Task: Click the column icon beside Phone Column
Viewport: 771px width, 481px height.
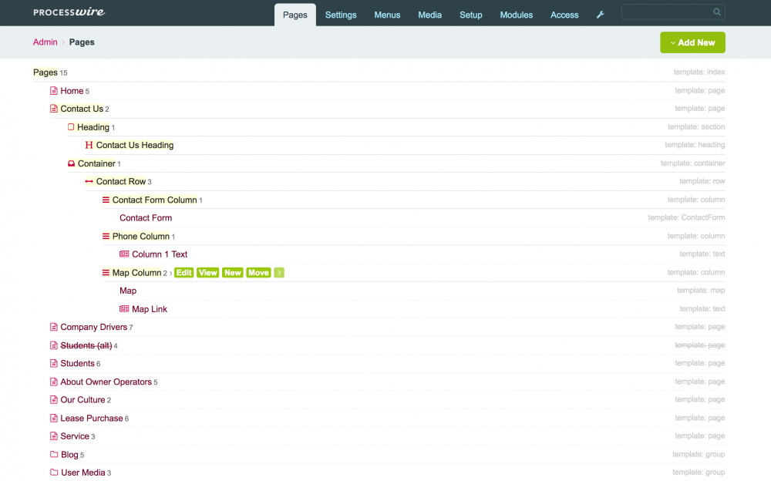Action: pos(106,237)
